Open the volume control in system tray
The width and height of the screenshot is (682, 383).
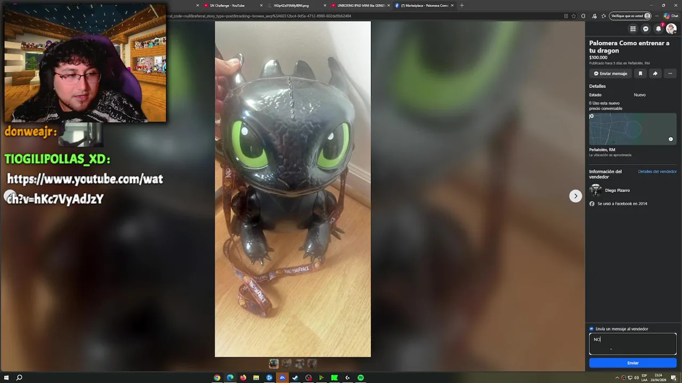636,378
